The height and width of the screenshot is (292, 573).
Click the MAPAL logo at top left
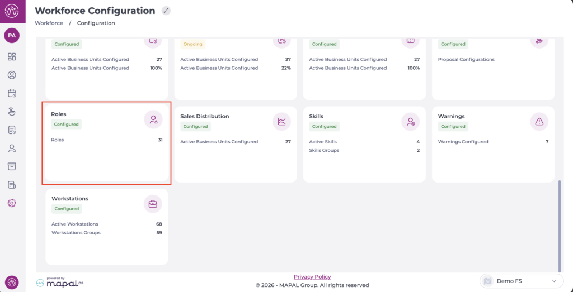tap(12, 11)
